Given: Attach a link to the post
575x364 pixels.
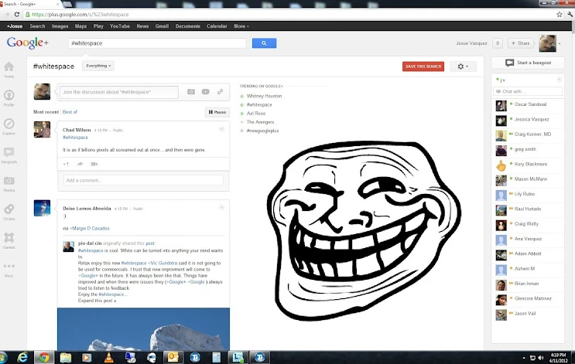Looking at the screenshot, I should 220,92.
